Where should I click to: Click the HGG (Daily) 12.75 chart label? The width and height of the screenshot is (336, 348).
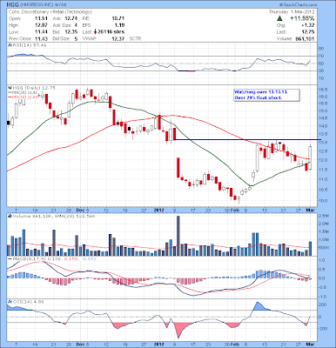click(33, 88)
